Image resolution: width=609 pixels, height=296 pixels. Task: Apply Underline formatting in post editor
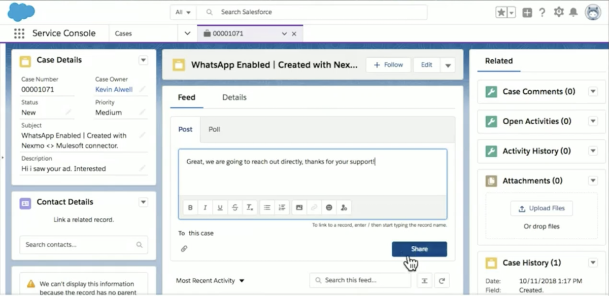(220, 207)
